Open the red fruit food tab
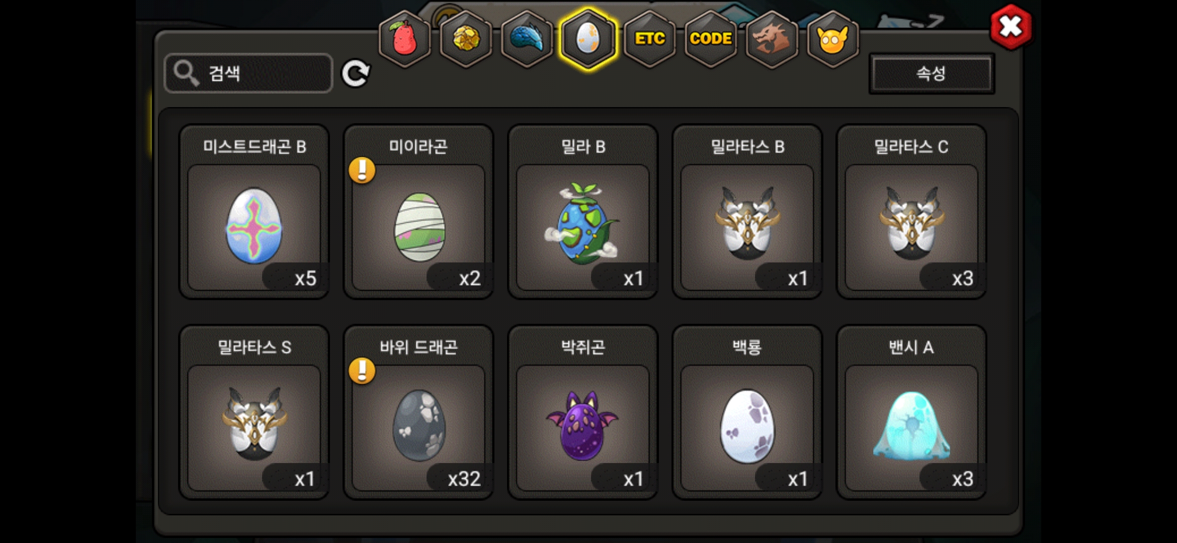The image size is (1177, 543). click(x=405, y=39)
